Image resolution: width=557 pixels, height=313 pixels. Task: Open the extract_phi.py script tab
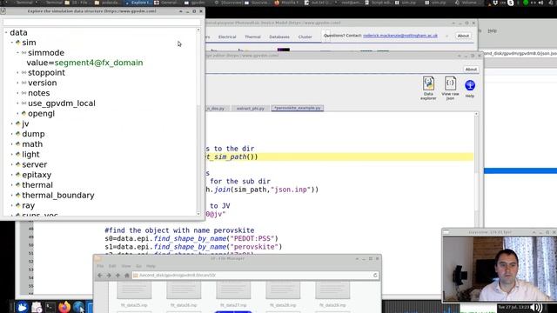pos(250,108)
